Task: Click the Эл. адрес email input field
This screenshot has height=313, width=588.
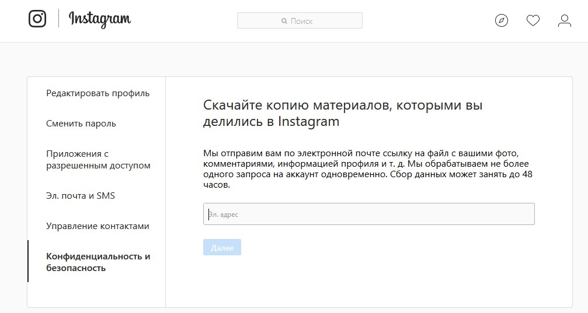Action: pos(369,214)
